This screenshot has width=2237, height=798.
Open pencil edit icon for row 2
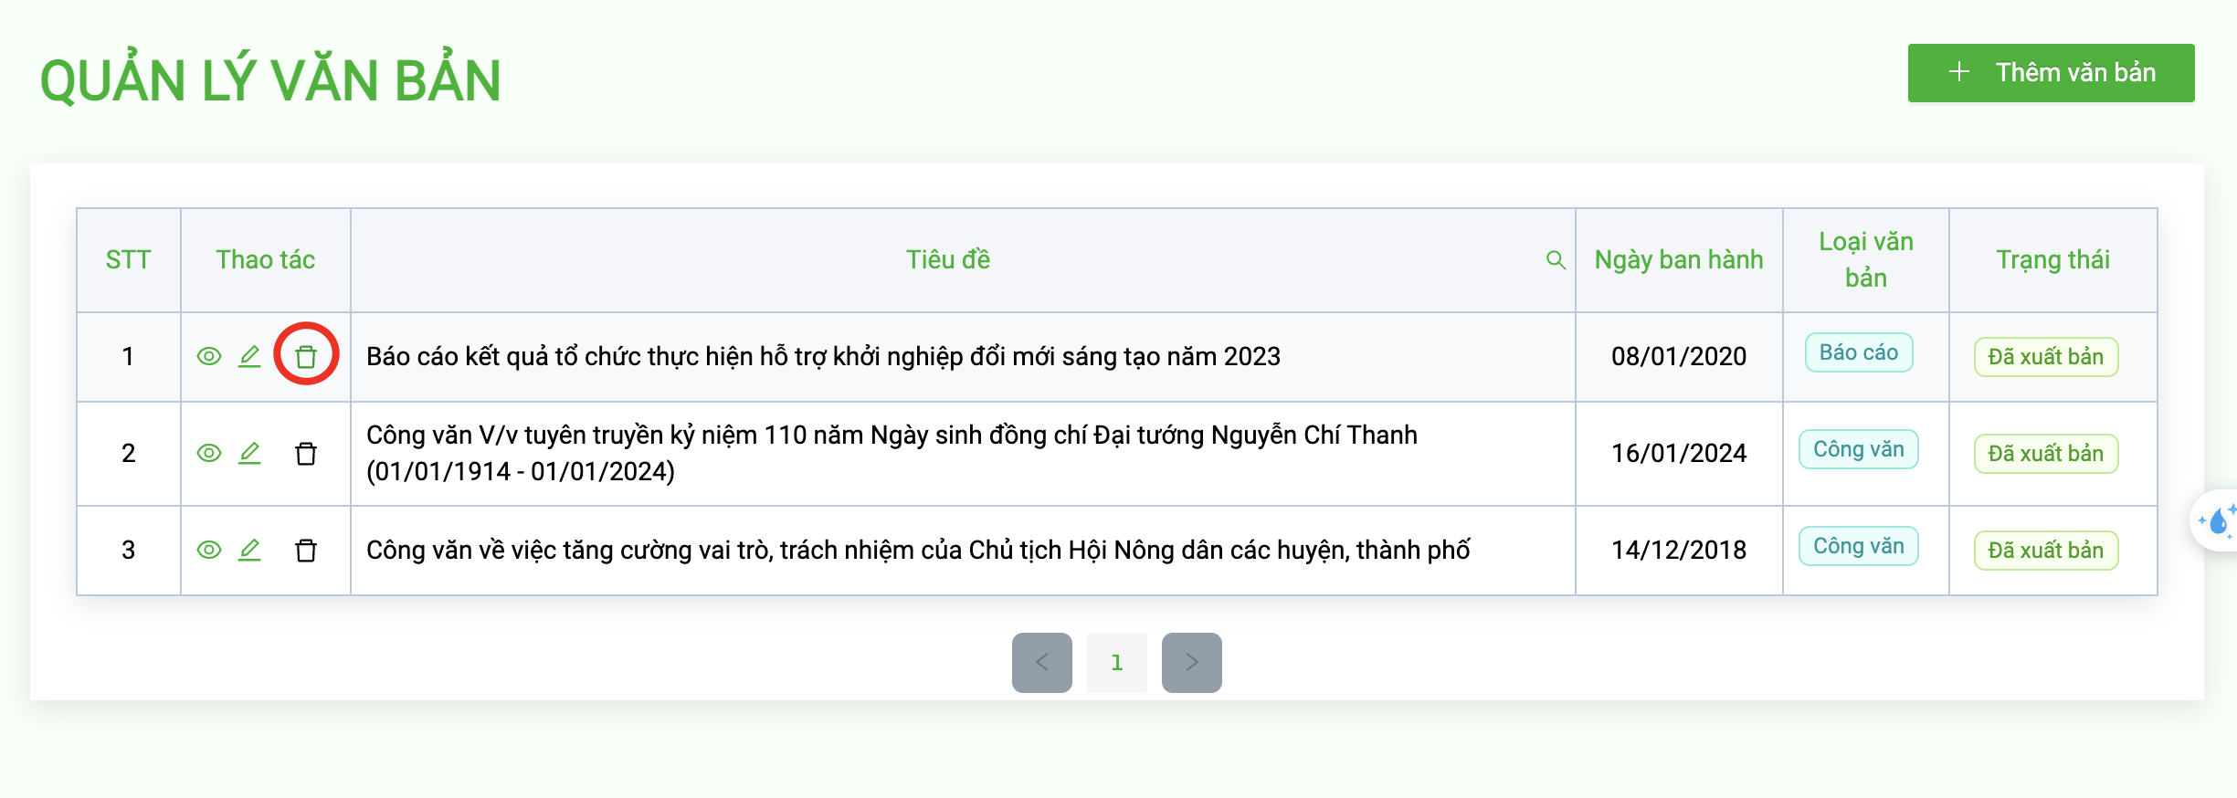pos(249,453)
